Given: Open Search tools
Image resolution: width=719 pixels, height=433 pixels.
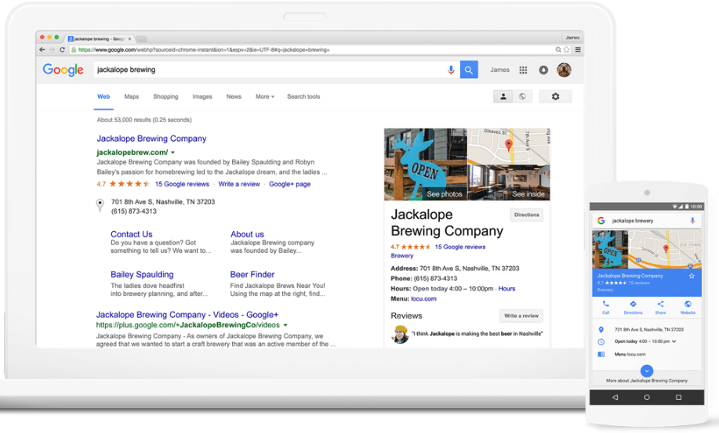Looking at the screenshot, I should [303, 96].
